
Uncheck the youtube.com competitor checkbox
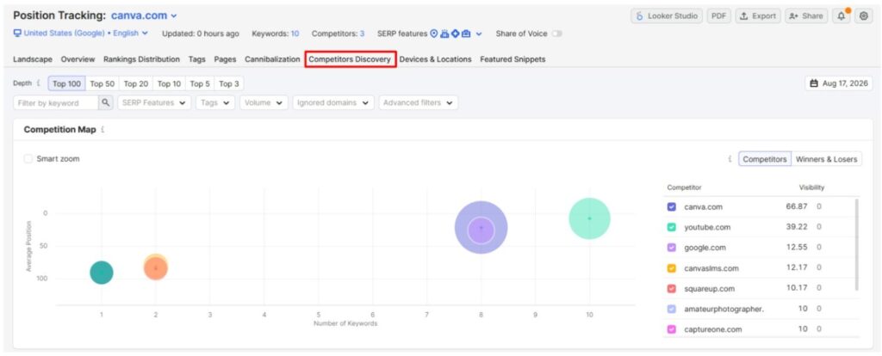(672, 227)
